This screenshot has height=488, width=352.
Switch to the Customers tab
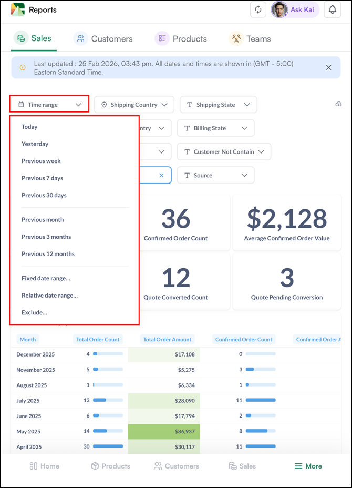pos(103,38)
